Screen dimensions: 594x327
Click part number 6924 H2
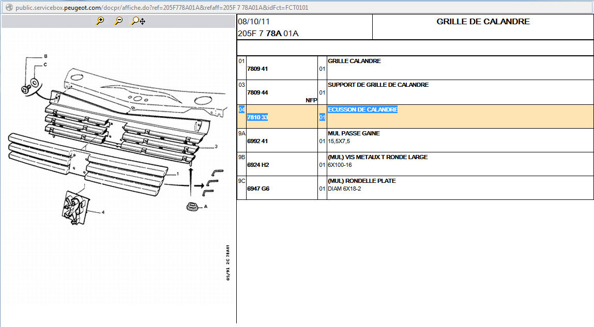pyautogui.click(x=258, y=165)
